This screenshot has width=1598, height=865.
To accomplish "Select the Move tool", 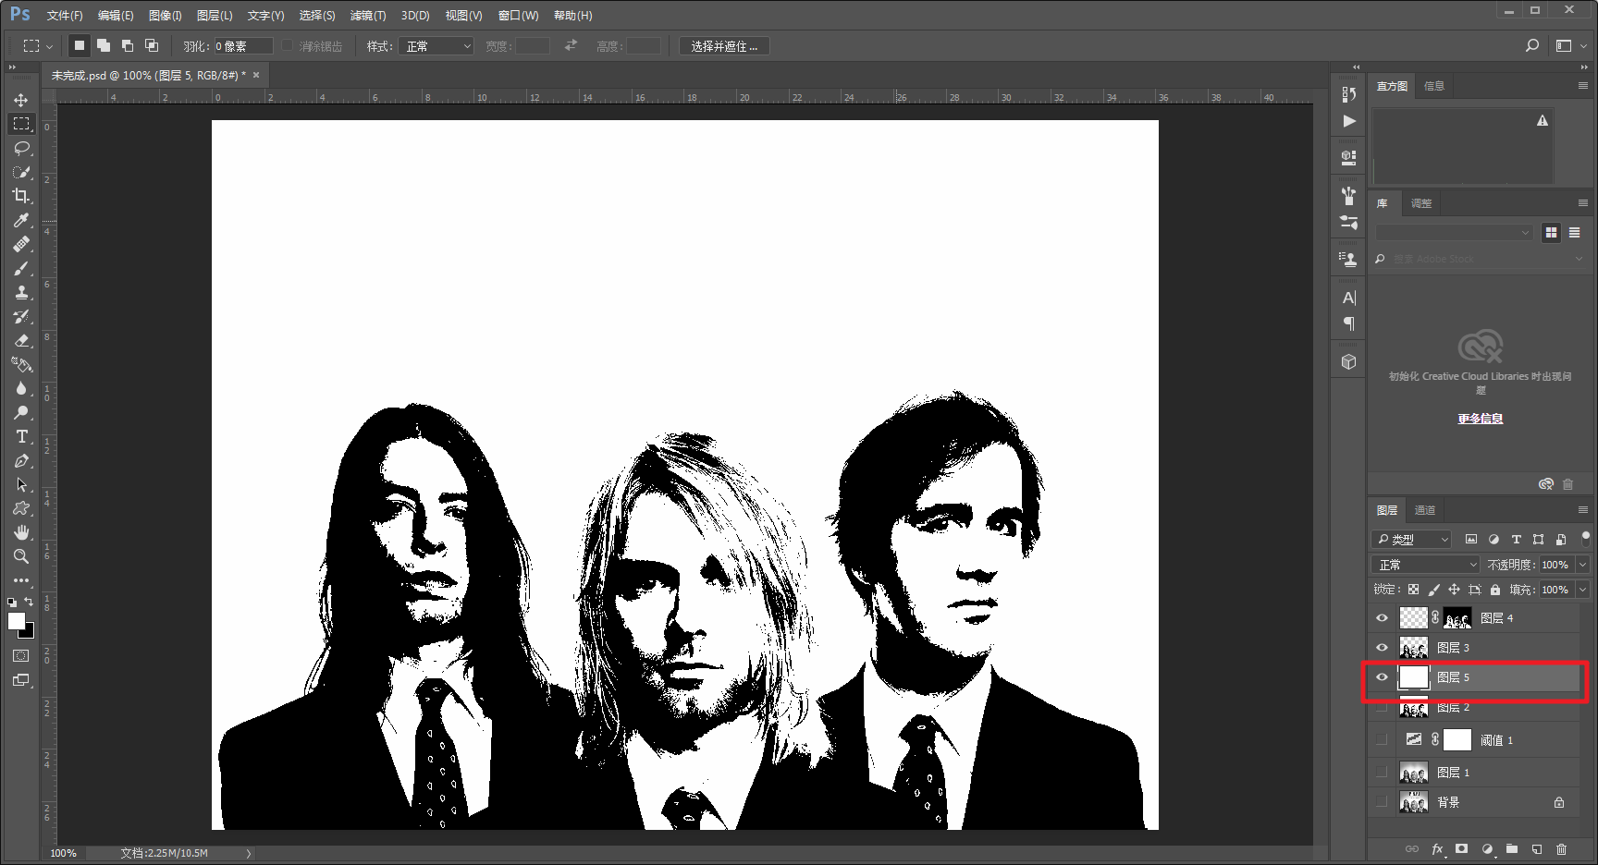I will (x=21, y=100).
